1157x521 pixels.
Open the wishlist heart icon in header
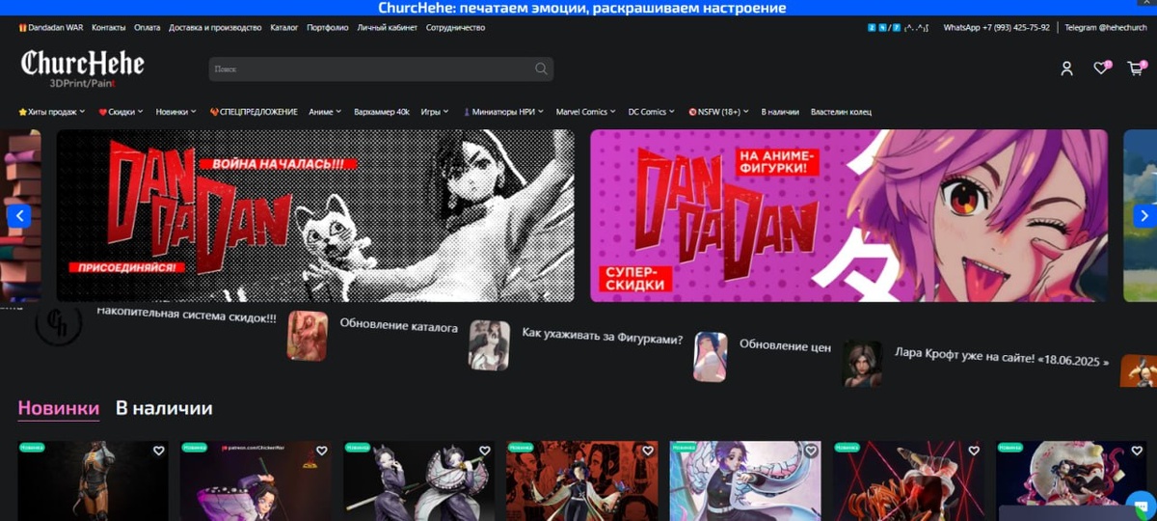click(x=1101, y=69)
